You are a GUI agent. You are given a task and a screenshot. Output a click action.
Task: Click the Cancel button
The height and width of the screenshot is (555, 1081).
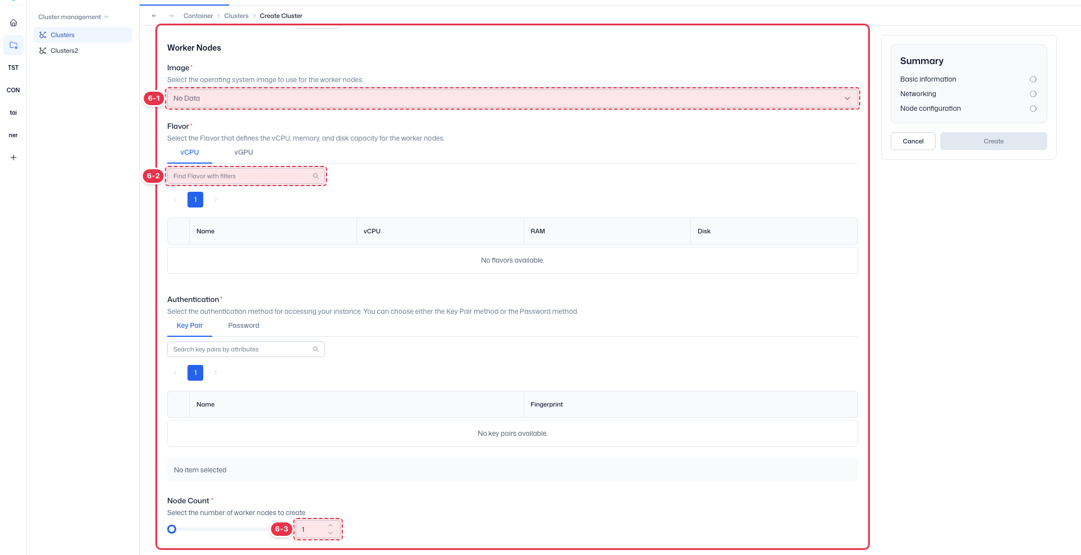pos(913,141)
